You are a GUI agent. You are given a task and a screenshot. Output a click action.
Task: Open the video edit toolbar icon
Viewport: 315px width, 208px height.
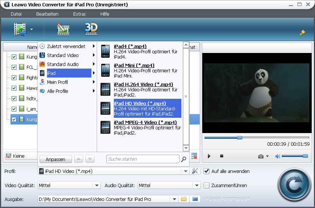click(x=63, y=29)
